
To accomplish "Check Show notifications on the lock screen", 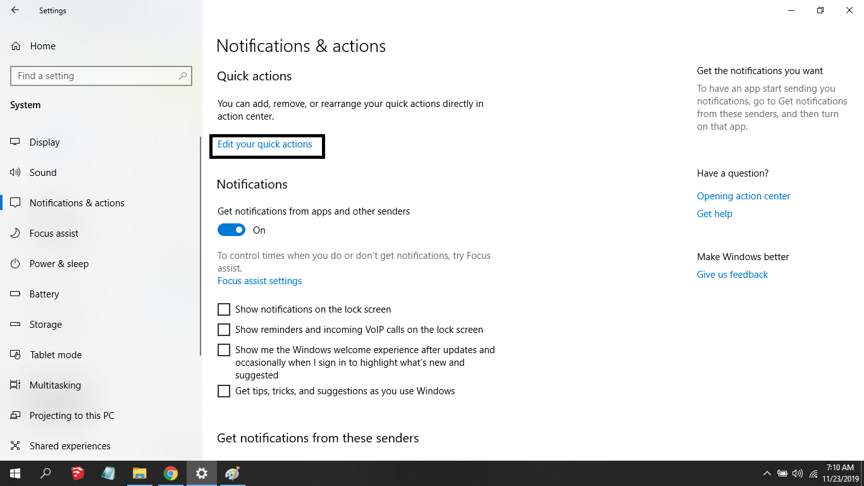I will (224, 309).
